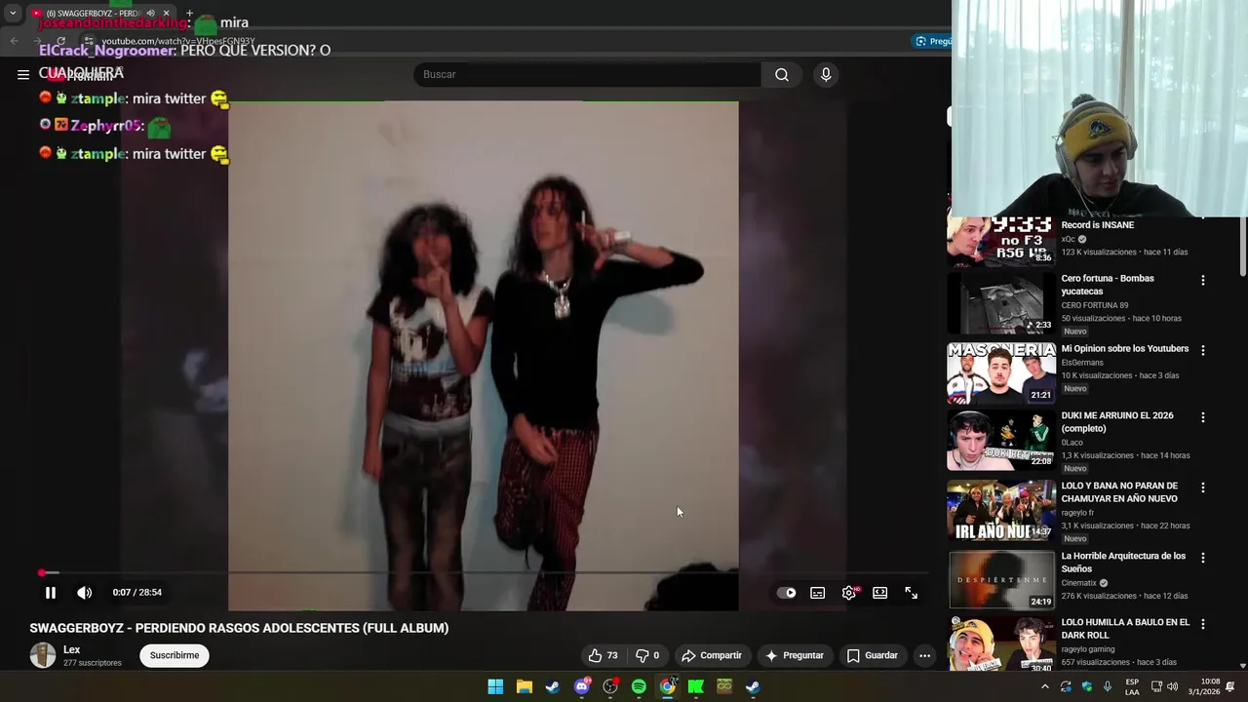
Task: Go forward in browser history
Action: click(37, 41)
